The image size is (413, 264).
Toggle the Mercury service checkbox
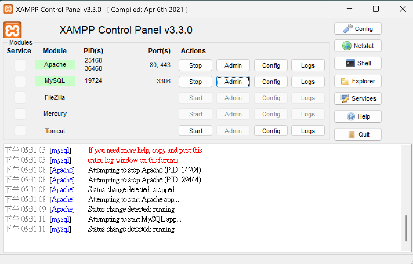tap(20, 114)
